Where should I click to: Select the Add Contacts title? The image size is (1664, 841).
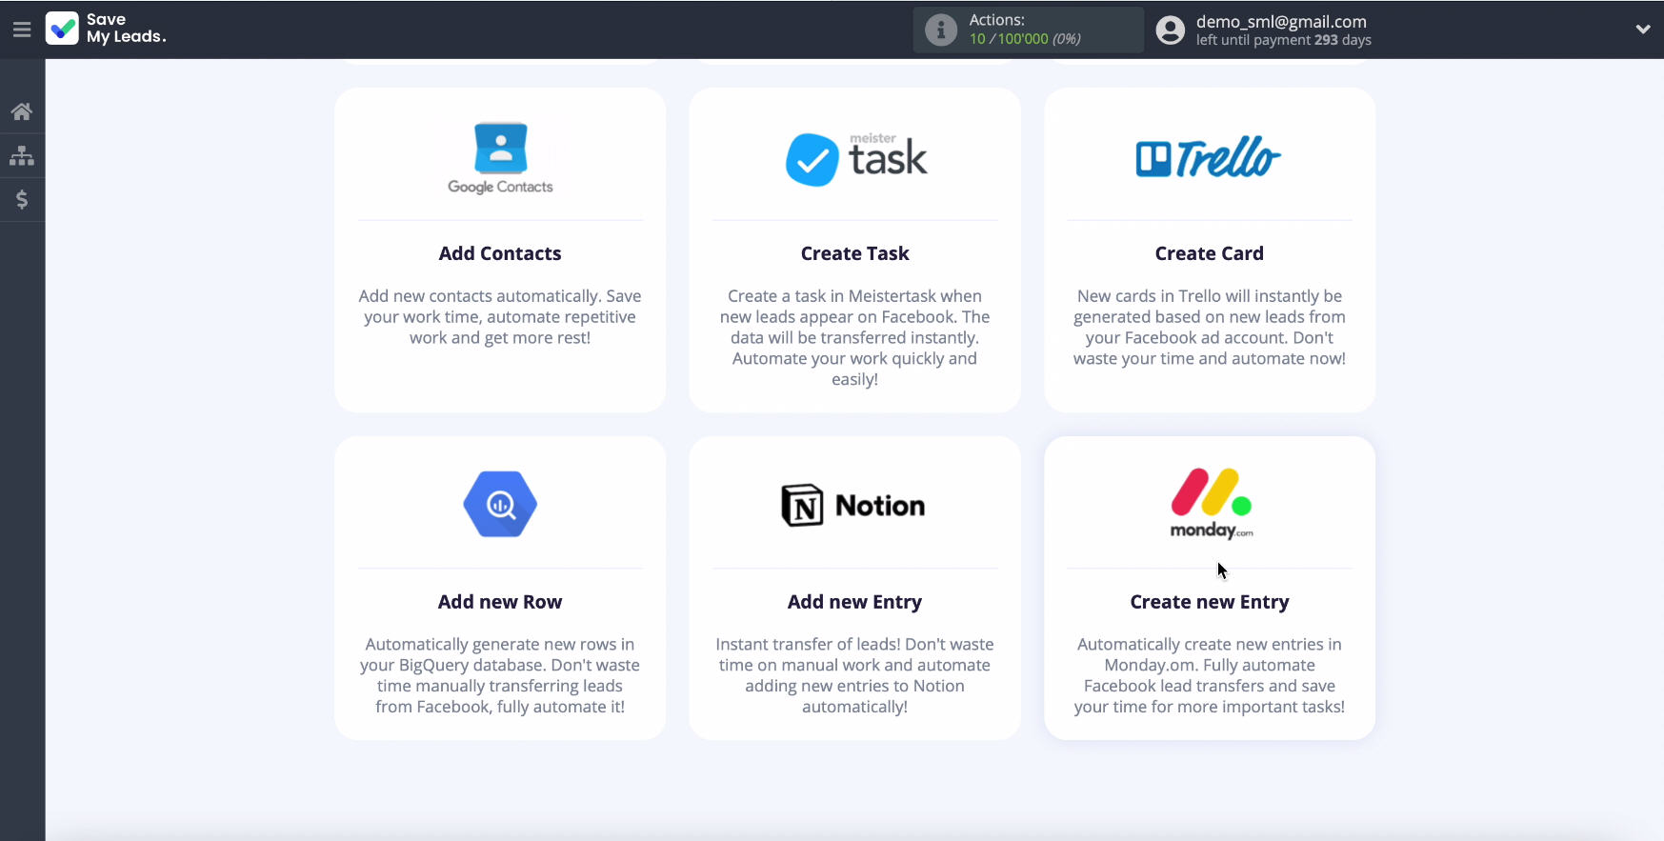pyautogui.click(x=500, y=253)
